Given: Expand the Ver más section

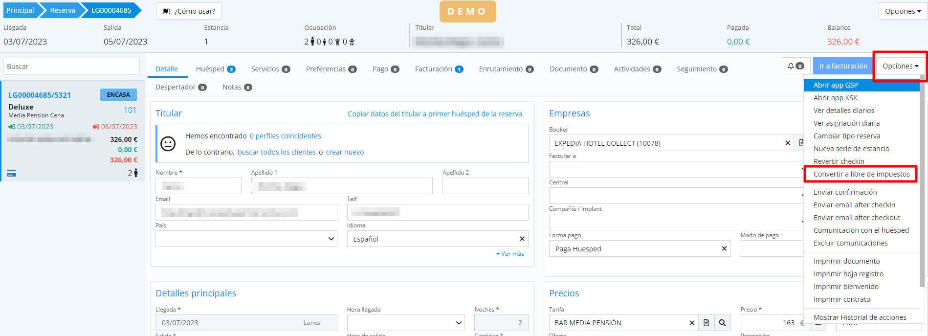Looking at the screenshot, I should [x=510, y=254].
